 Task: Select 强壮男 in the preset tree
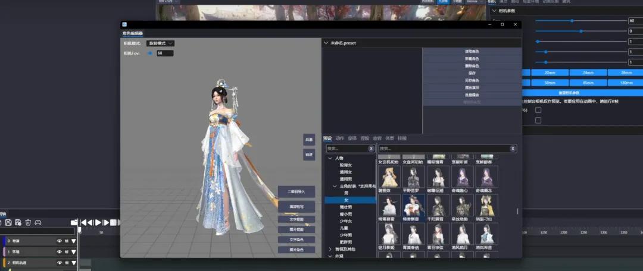[346, 207]
